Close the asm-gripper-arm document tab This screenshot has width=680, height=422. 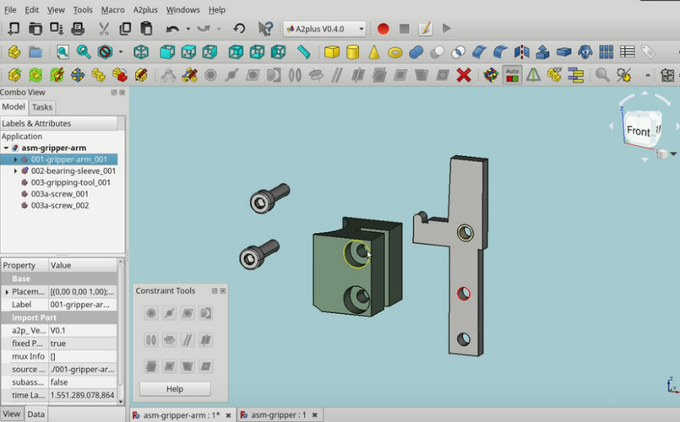tap(229, 415)
